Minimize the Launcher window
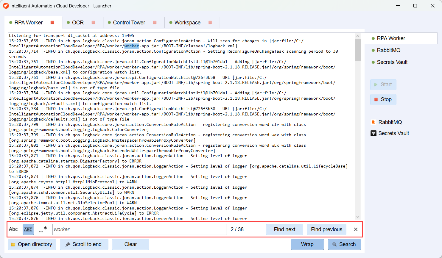The height and width of the screenshot is (258, 442). pos(398,6)
